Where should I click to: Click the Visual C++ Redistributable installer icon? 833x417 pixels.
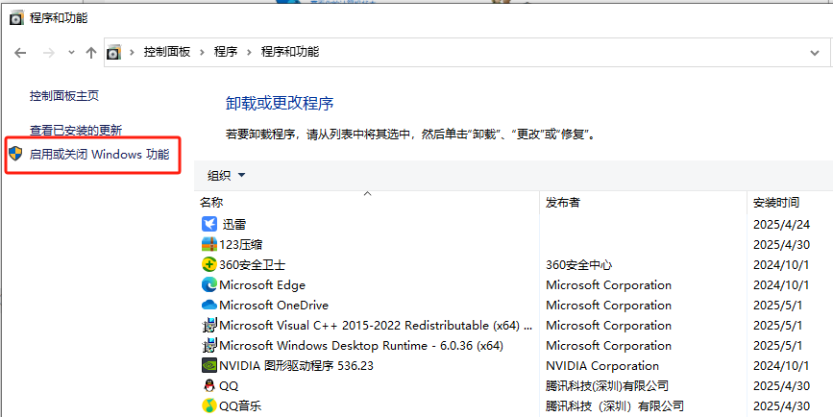click(209, 325)
